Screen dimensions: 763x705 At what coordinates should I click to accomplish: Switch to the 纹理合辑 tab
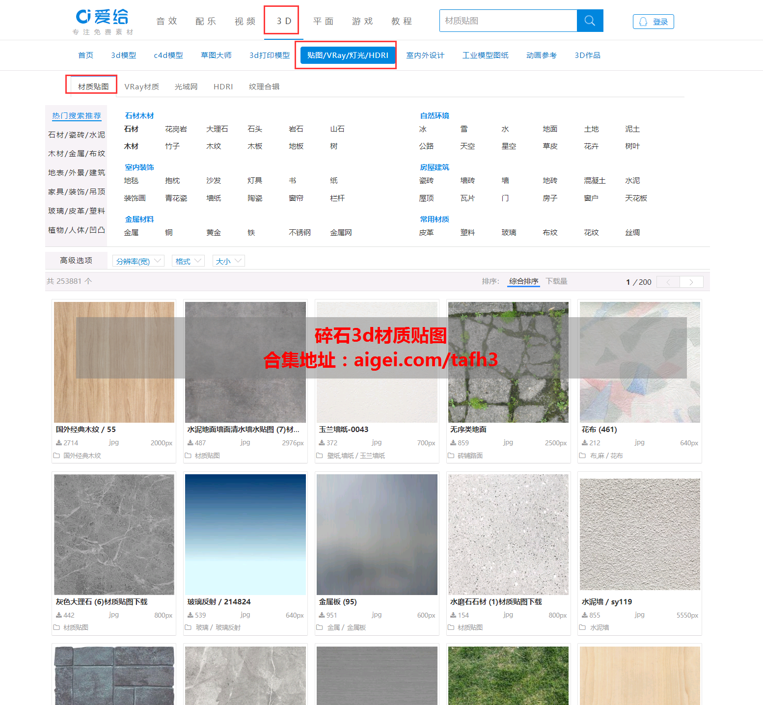(264, 86)
